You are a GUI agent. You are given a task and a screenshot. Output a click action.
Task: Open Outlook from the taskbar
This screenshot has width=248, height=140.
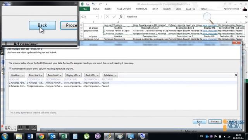click(53, 136)
